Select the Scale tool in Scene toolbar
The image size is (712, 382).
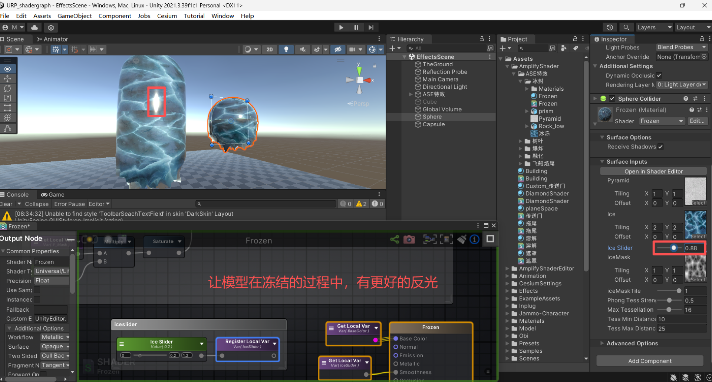(x=7, y=98)
